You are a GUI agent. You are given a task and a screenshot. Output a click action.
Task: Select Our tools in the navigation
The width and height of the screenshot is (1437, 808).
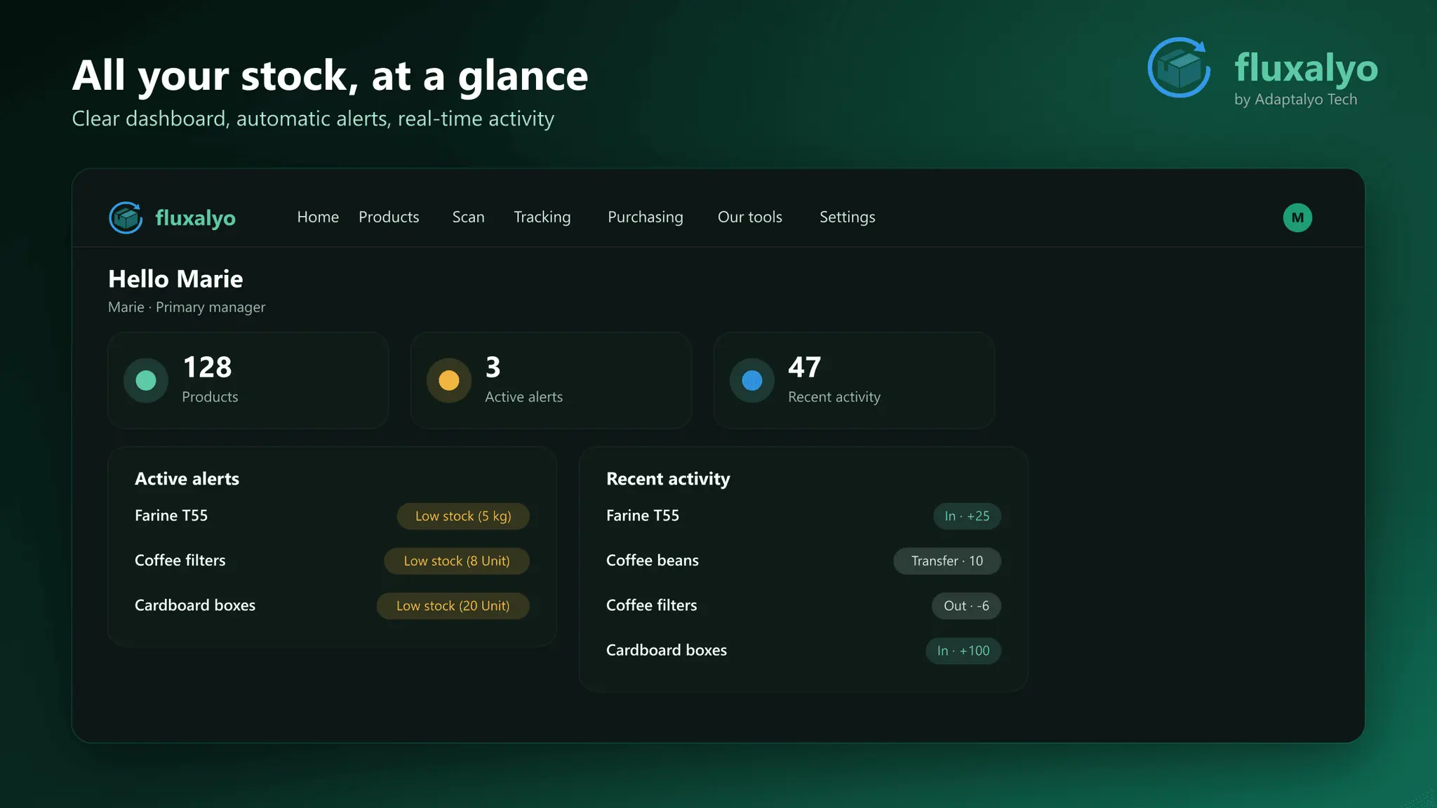749,217
